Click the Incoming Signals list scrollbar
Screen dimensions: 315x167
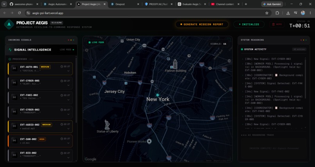click(x=76, y=90)
